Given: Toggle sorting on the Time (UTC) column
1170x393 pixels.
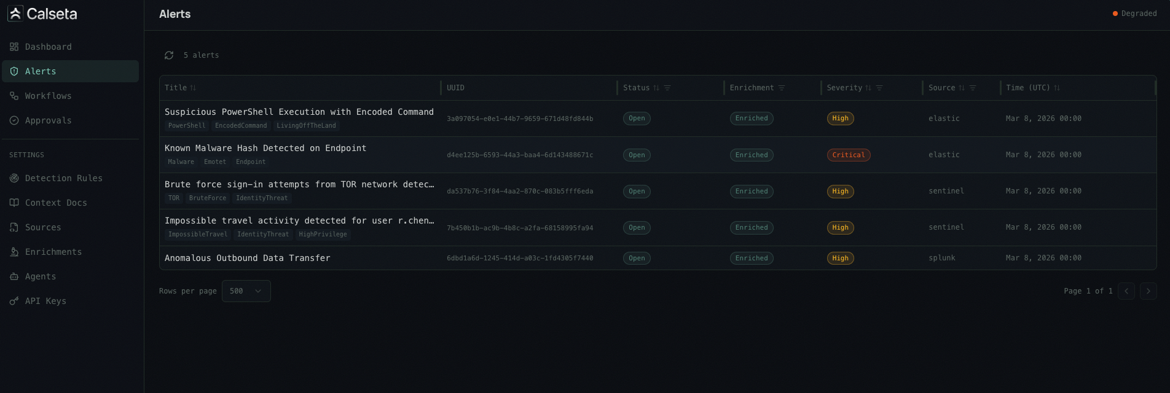Looking at the screenshot, I should click(x=1058, y=88).
